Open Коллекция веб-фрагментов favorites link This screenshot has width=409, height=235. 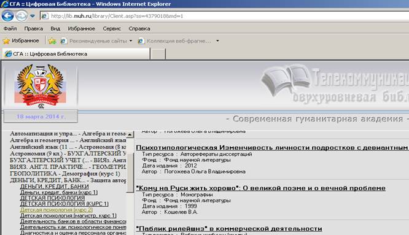[175, 41]
